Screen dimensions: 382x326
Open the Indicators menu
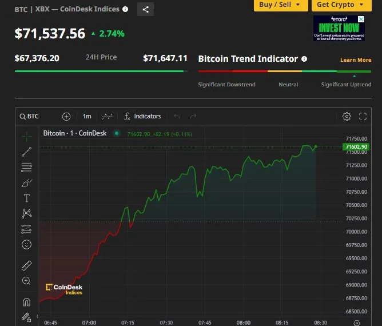(x=142, y=117)
